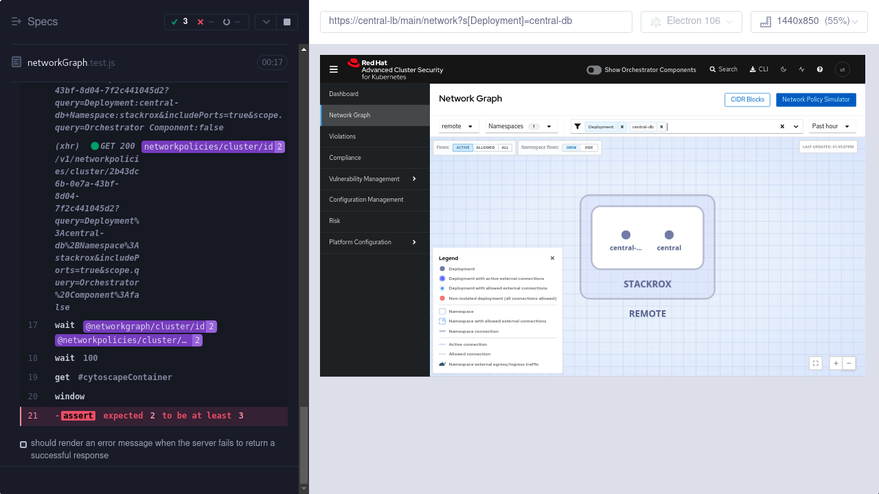Image resolution: width=879 pixels, height=494 pixels.
Task: Open the Namespaces selector dropdown
Action: tap(521, 126)
